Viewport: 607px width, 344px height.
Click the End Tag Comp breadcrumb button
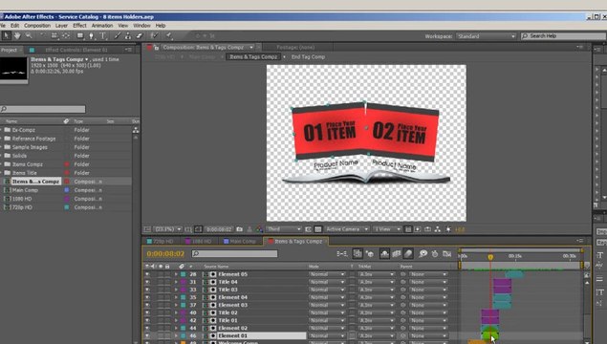pos(308,57)
